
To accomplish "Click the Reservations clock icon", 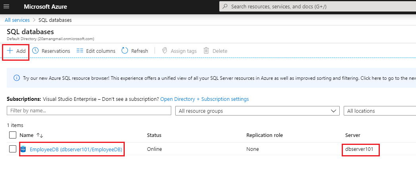I will (35, 50).
